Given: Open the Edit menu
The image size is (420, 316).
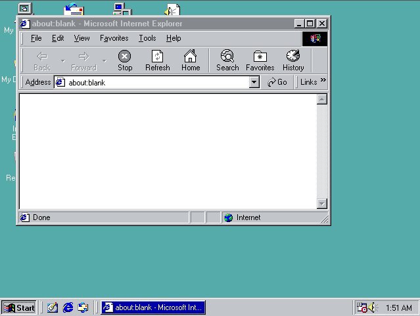Looking at the screenshot, I should [58, 38].
